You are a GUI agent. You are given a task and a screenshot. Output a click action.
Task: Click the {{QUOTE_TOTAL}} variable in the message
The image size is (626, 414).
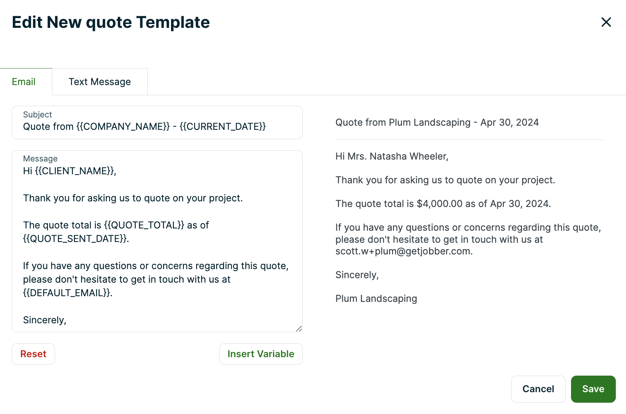[144, 225]
